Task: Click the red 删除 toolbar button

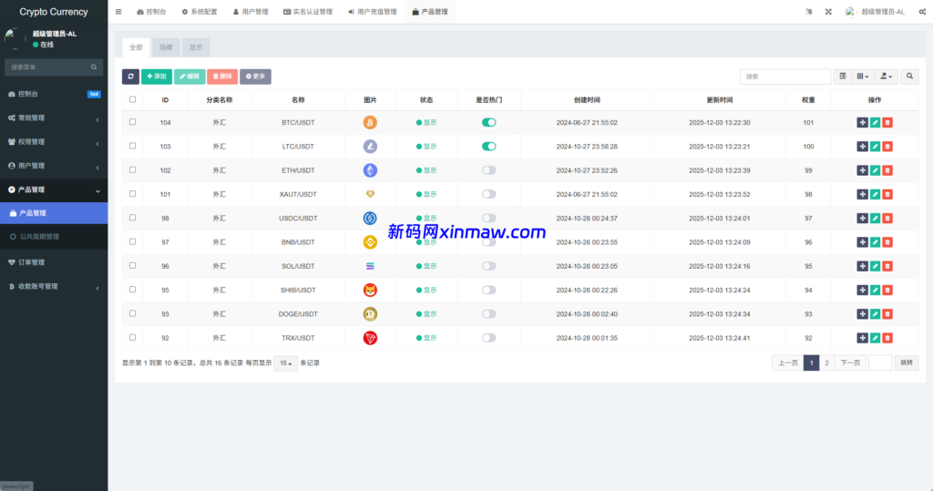Action: tap(222, 77)
